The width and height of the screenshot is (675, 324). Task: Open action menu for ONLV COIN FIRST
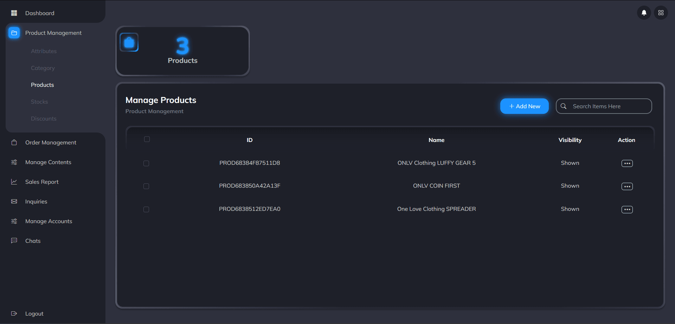627,186
